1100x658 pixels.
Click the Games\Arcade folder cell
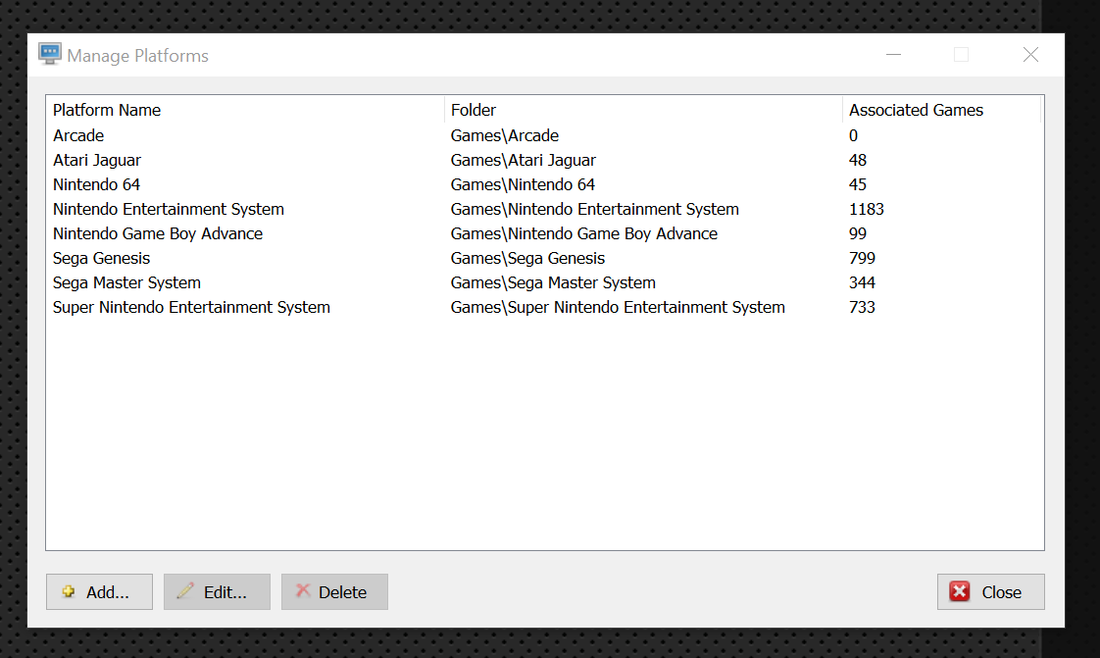(505, 135)
